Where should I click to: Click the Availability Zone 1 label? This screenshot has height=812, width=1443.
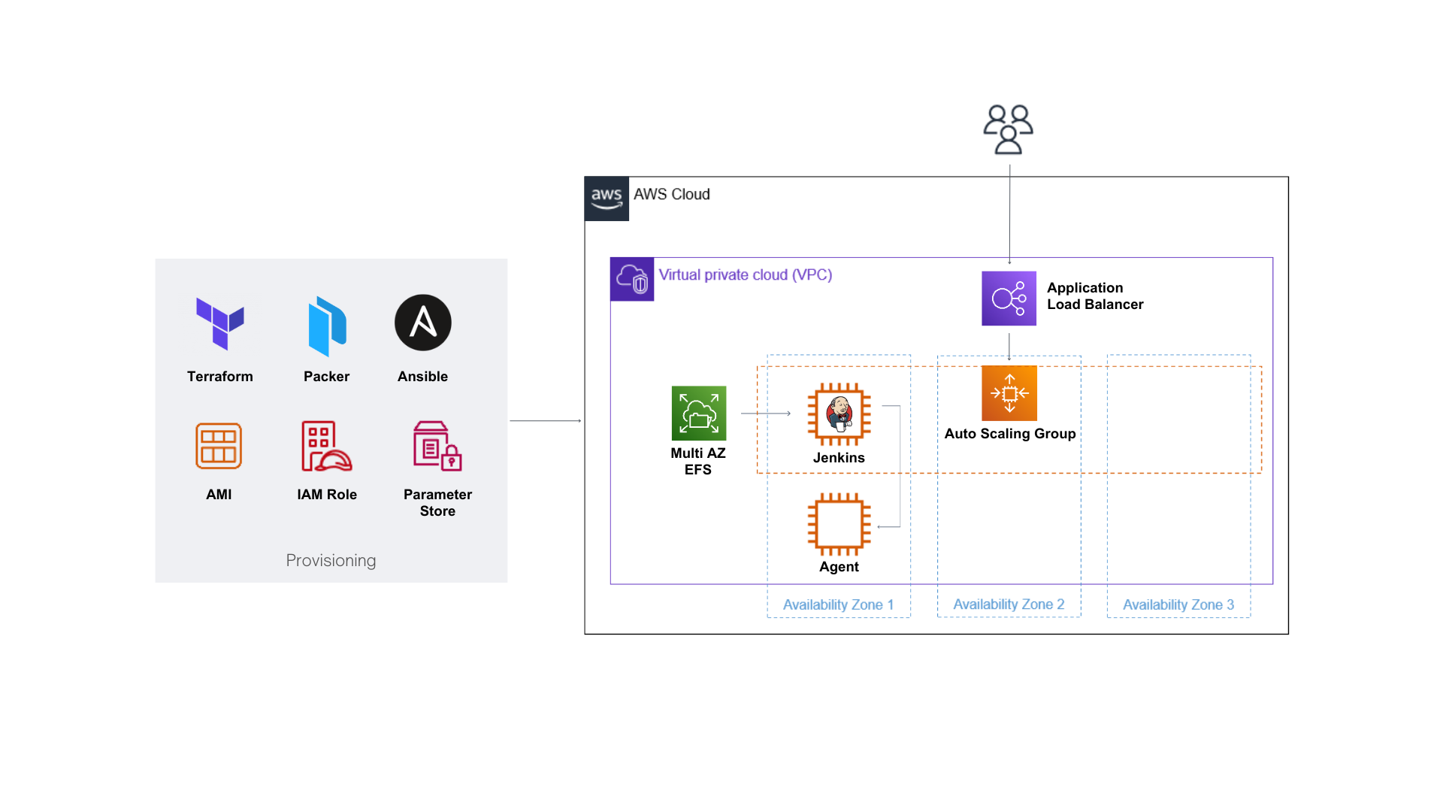838,604
